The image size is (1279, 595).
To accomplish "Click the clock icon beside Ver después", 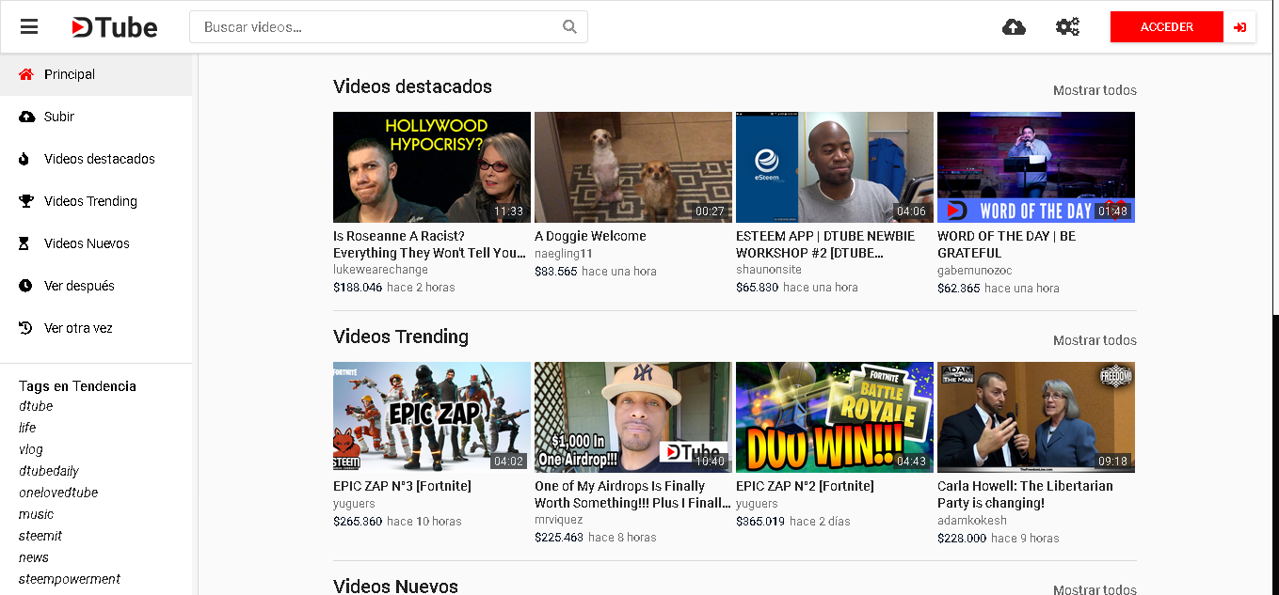I will coord(25,286).
